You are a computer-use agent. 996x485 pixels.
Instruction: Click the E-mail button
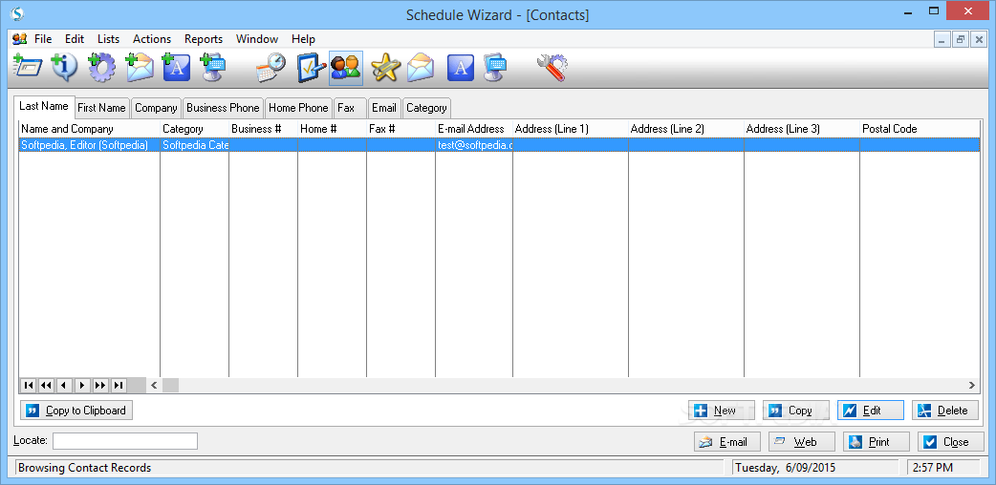click(727, 442)
